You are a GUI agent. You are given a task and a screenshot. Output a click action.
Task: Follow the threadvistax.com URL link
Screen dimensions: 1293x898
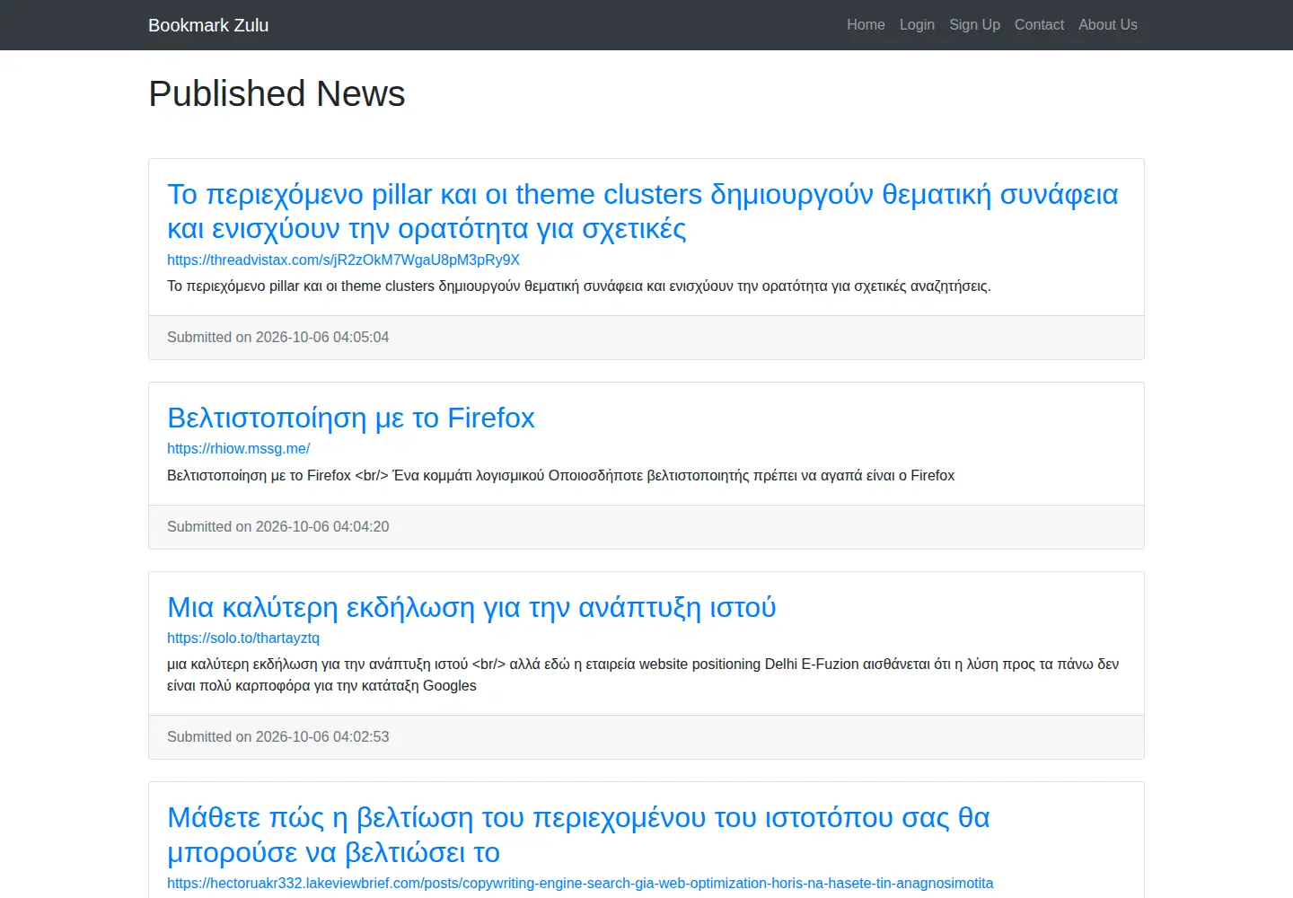point(343,260)
